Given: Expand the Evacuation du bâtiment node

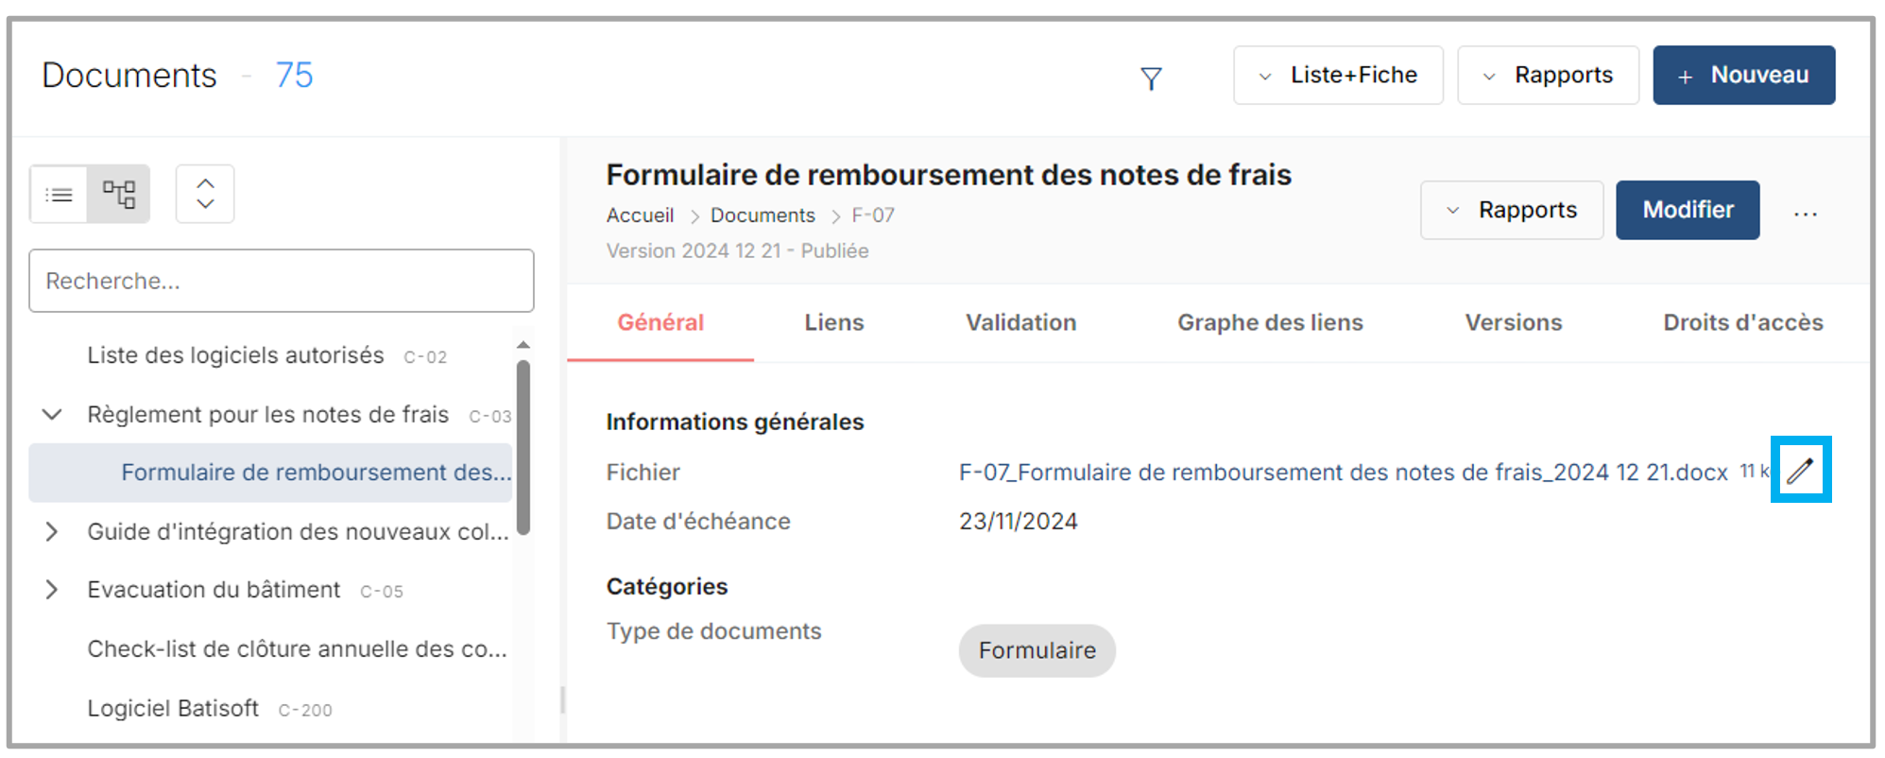Looking at the screenshot, I should [x=52, y=590].
